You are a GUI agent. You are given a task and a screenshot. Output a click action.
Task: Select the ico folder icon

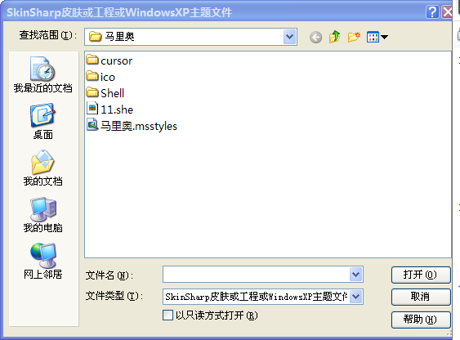coord(92,76)
